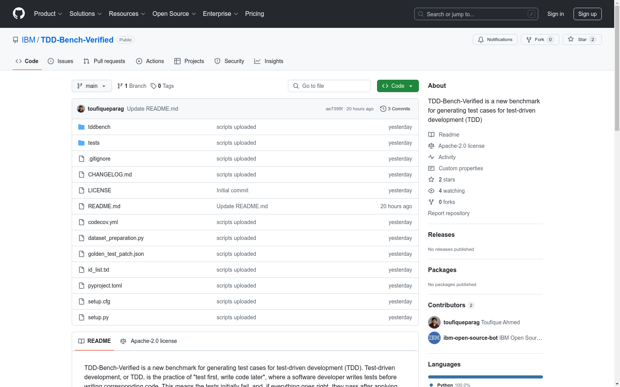Open the Releases heading link

[x=441, y=235]
